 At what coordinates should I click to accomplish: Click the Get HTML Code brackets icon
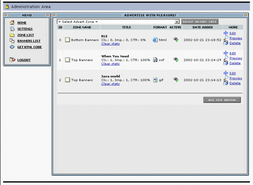tap(12, 47)
